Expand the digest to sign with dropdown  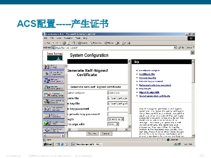[118, 124]
